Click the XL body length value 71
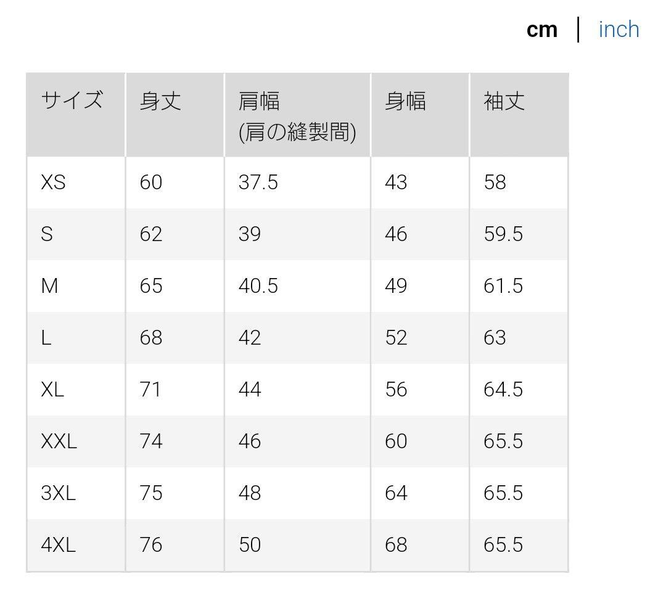The width and height of the screenshot is (666, 603). pyautogui.click(x=150, y=390)
